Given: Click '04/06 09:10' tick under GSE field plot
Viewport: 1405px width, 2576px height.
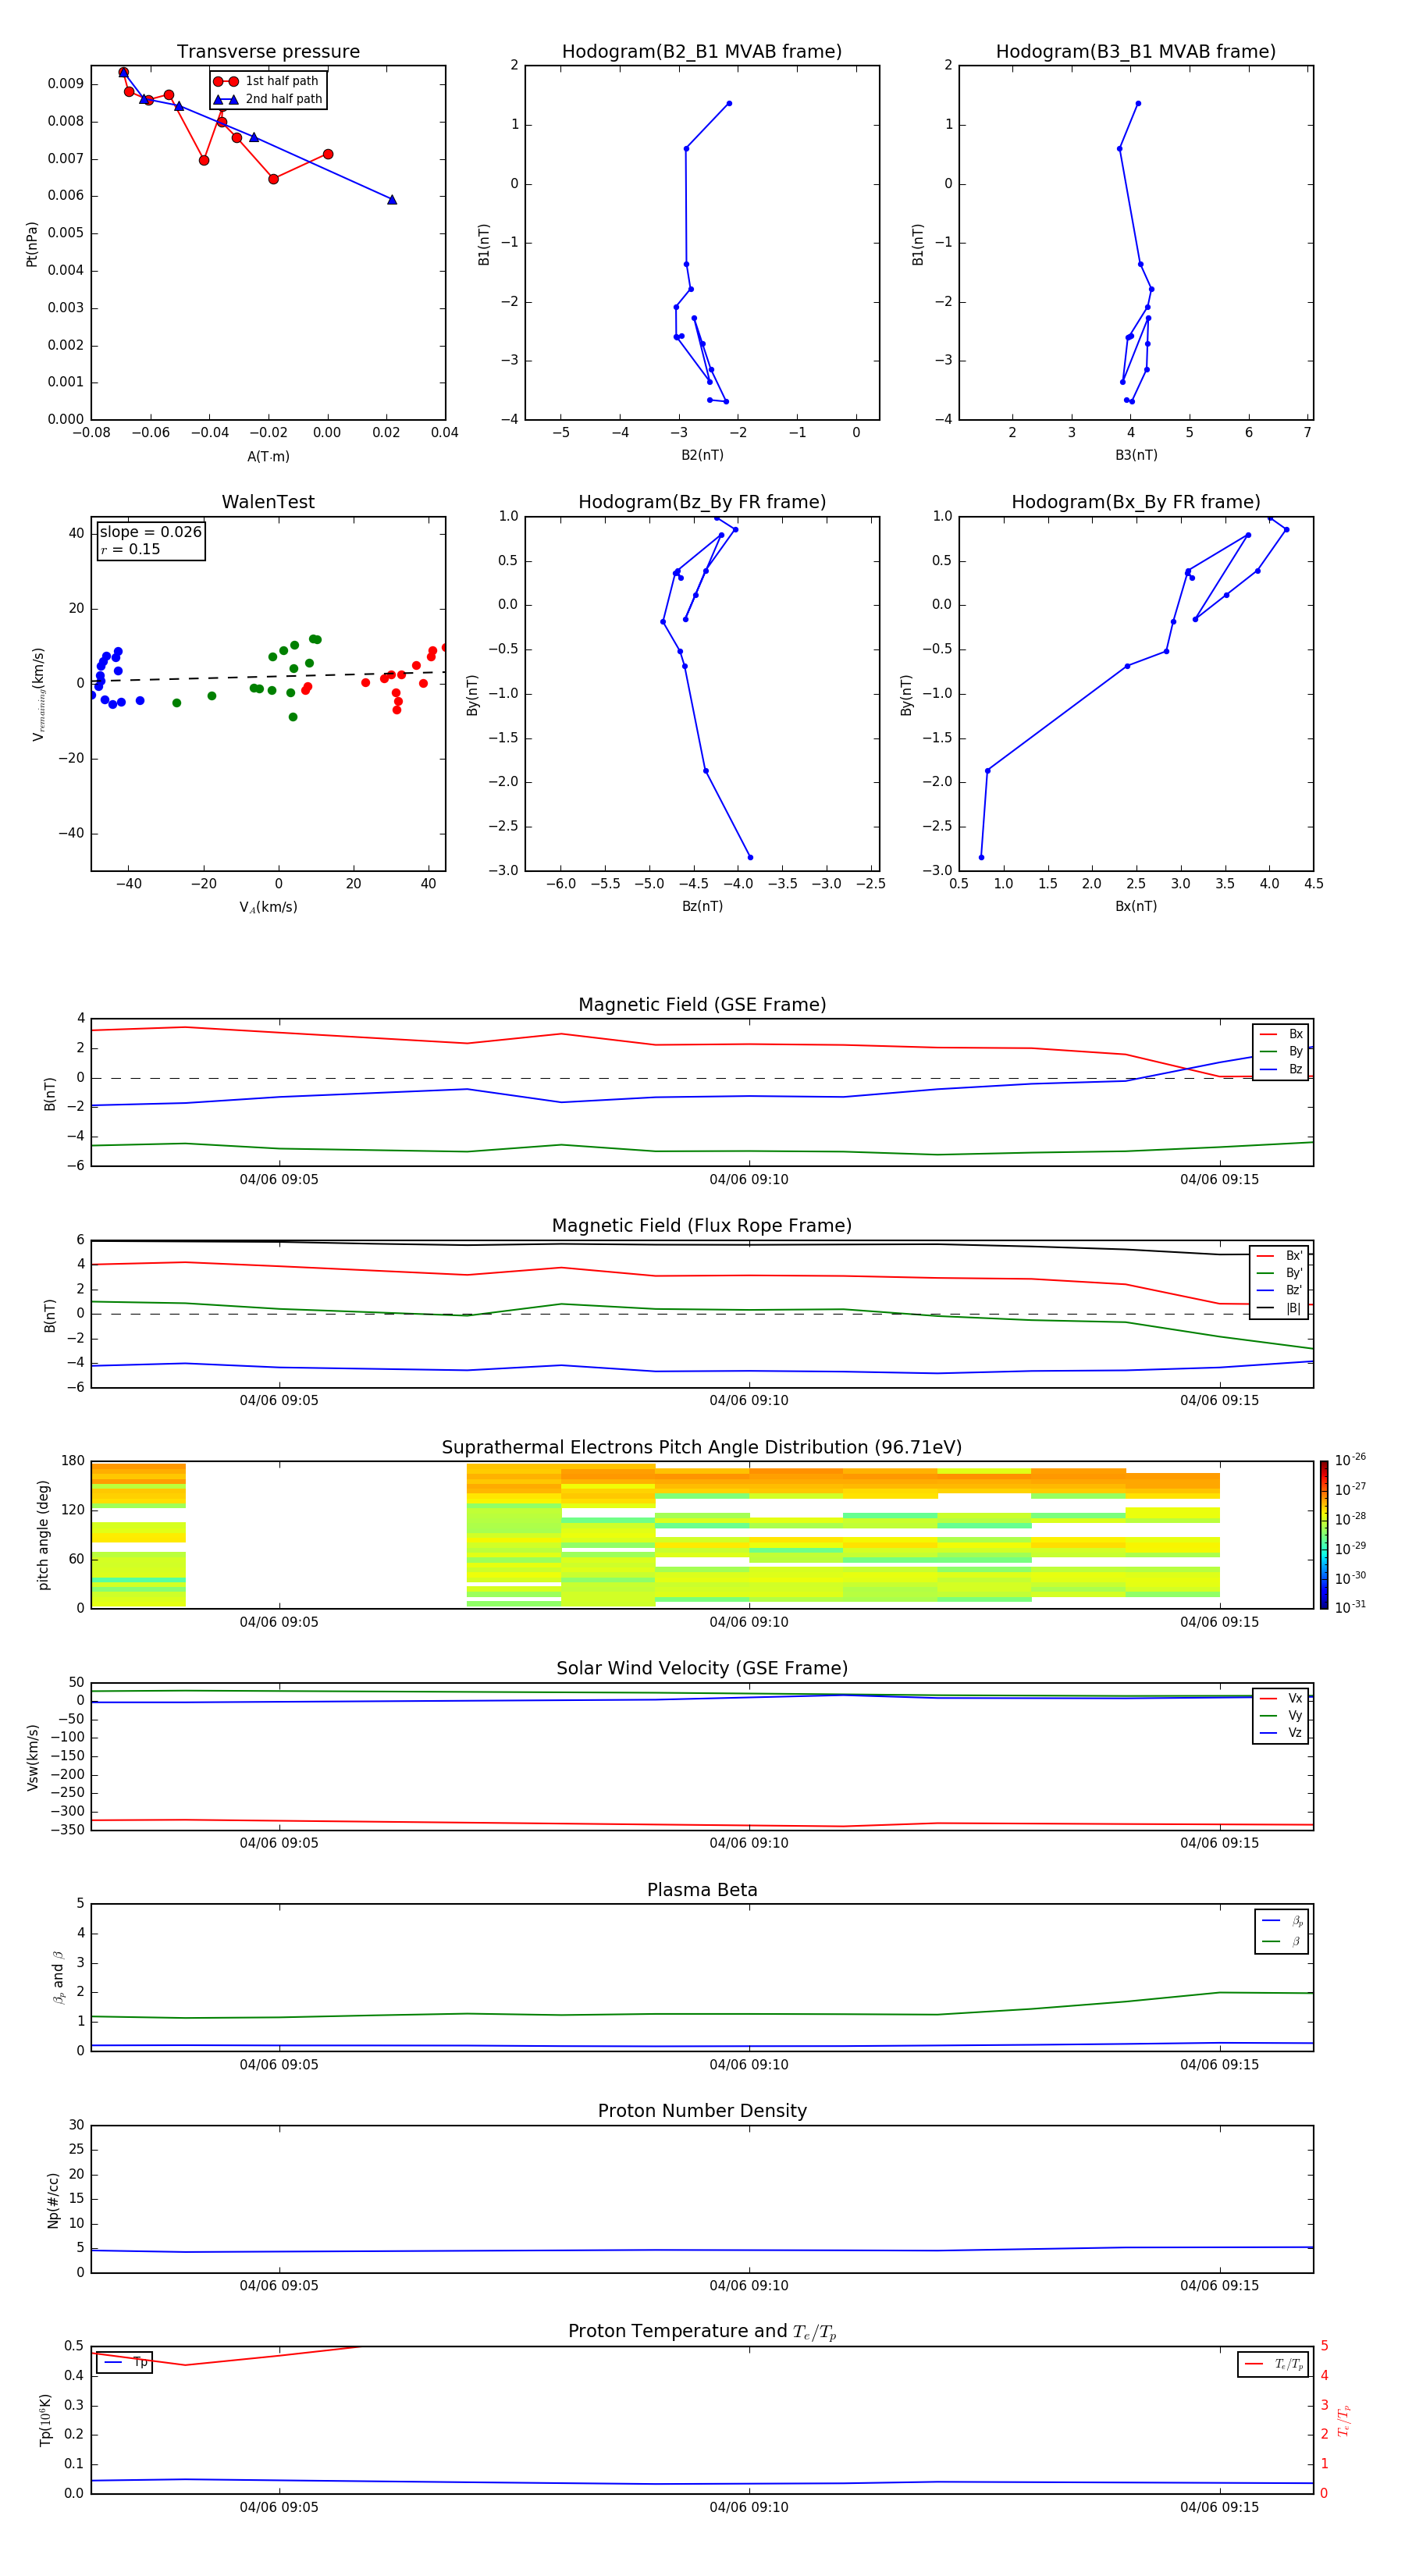Looking at the screenshot, I should pos(749,1179).
